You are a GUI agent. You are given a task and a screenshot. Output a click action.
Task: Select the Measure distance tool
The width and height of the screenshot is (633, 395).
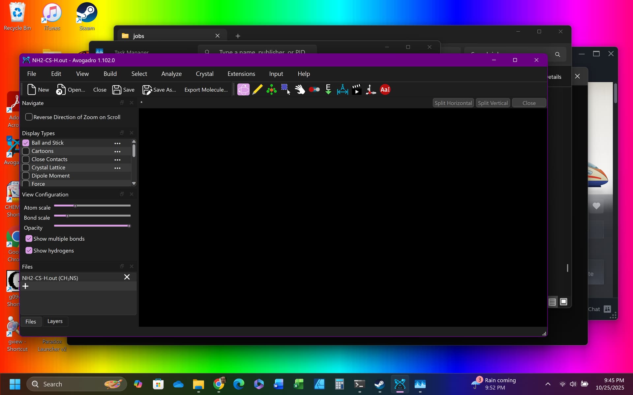pyautogui.click(x=342, y=90)
